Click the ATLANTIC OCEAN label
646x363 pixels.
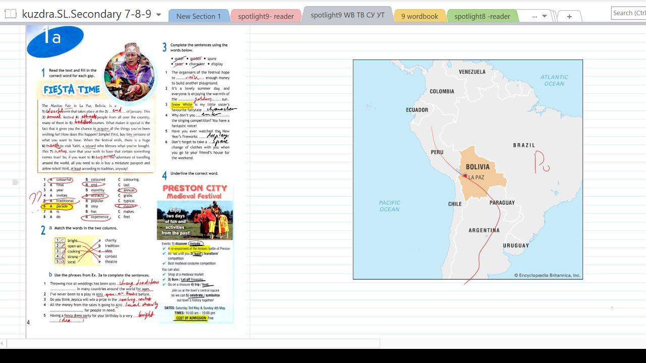[554, 80]
